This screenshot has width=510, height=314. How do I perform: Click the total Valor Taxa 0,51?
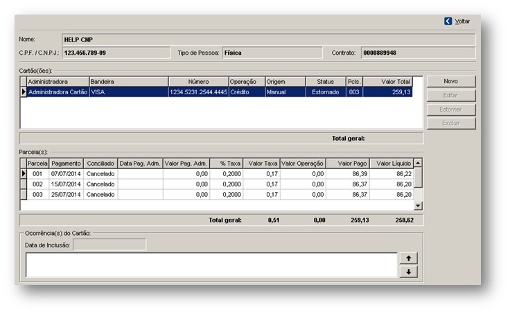pyautogui.click(x=274, y=220)
